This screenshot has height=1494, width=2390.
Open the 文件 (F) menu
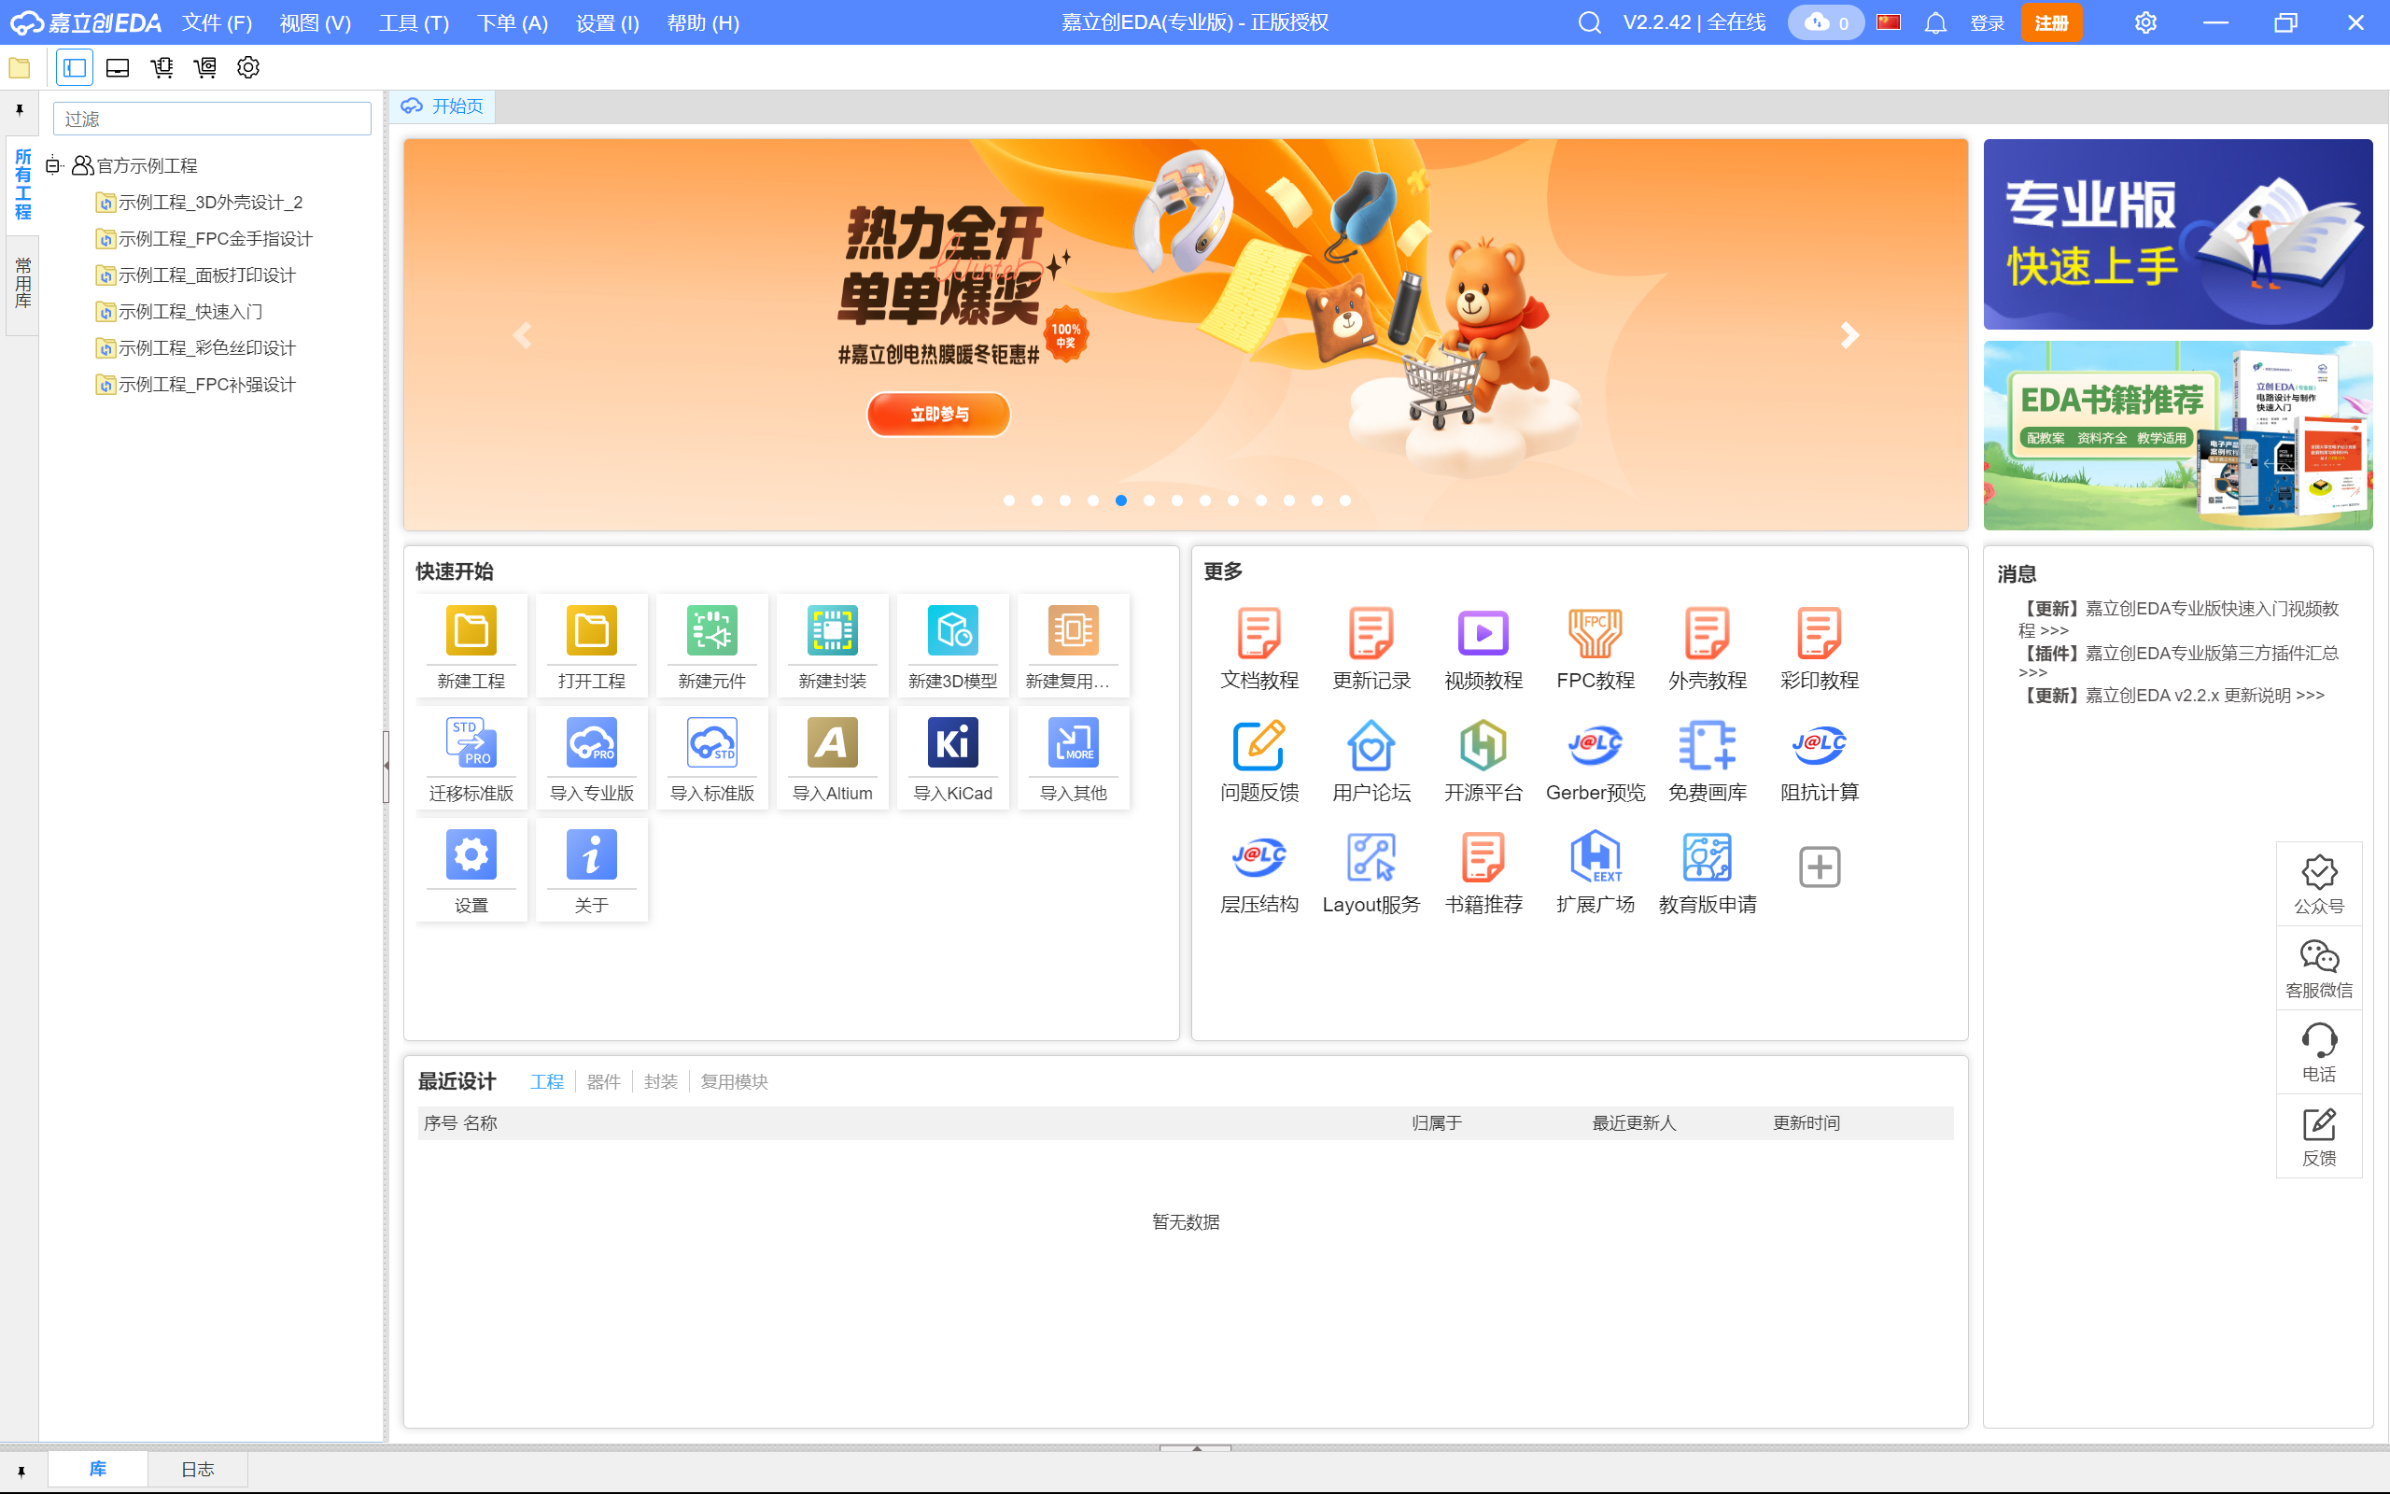pyautogui.click(x=218, y=22)
